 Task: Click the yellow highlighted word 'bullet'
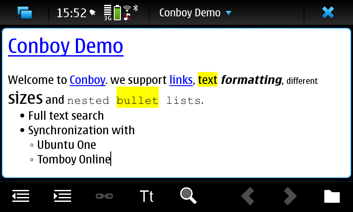[x=138, y=97]
